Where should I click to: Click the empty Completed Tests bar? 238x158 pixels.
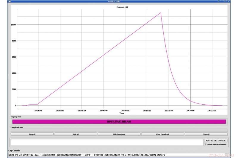pyautogui.click(x=119, y=130)
